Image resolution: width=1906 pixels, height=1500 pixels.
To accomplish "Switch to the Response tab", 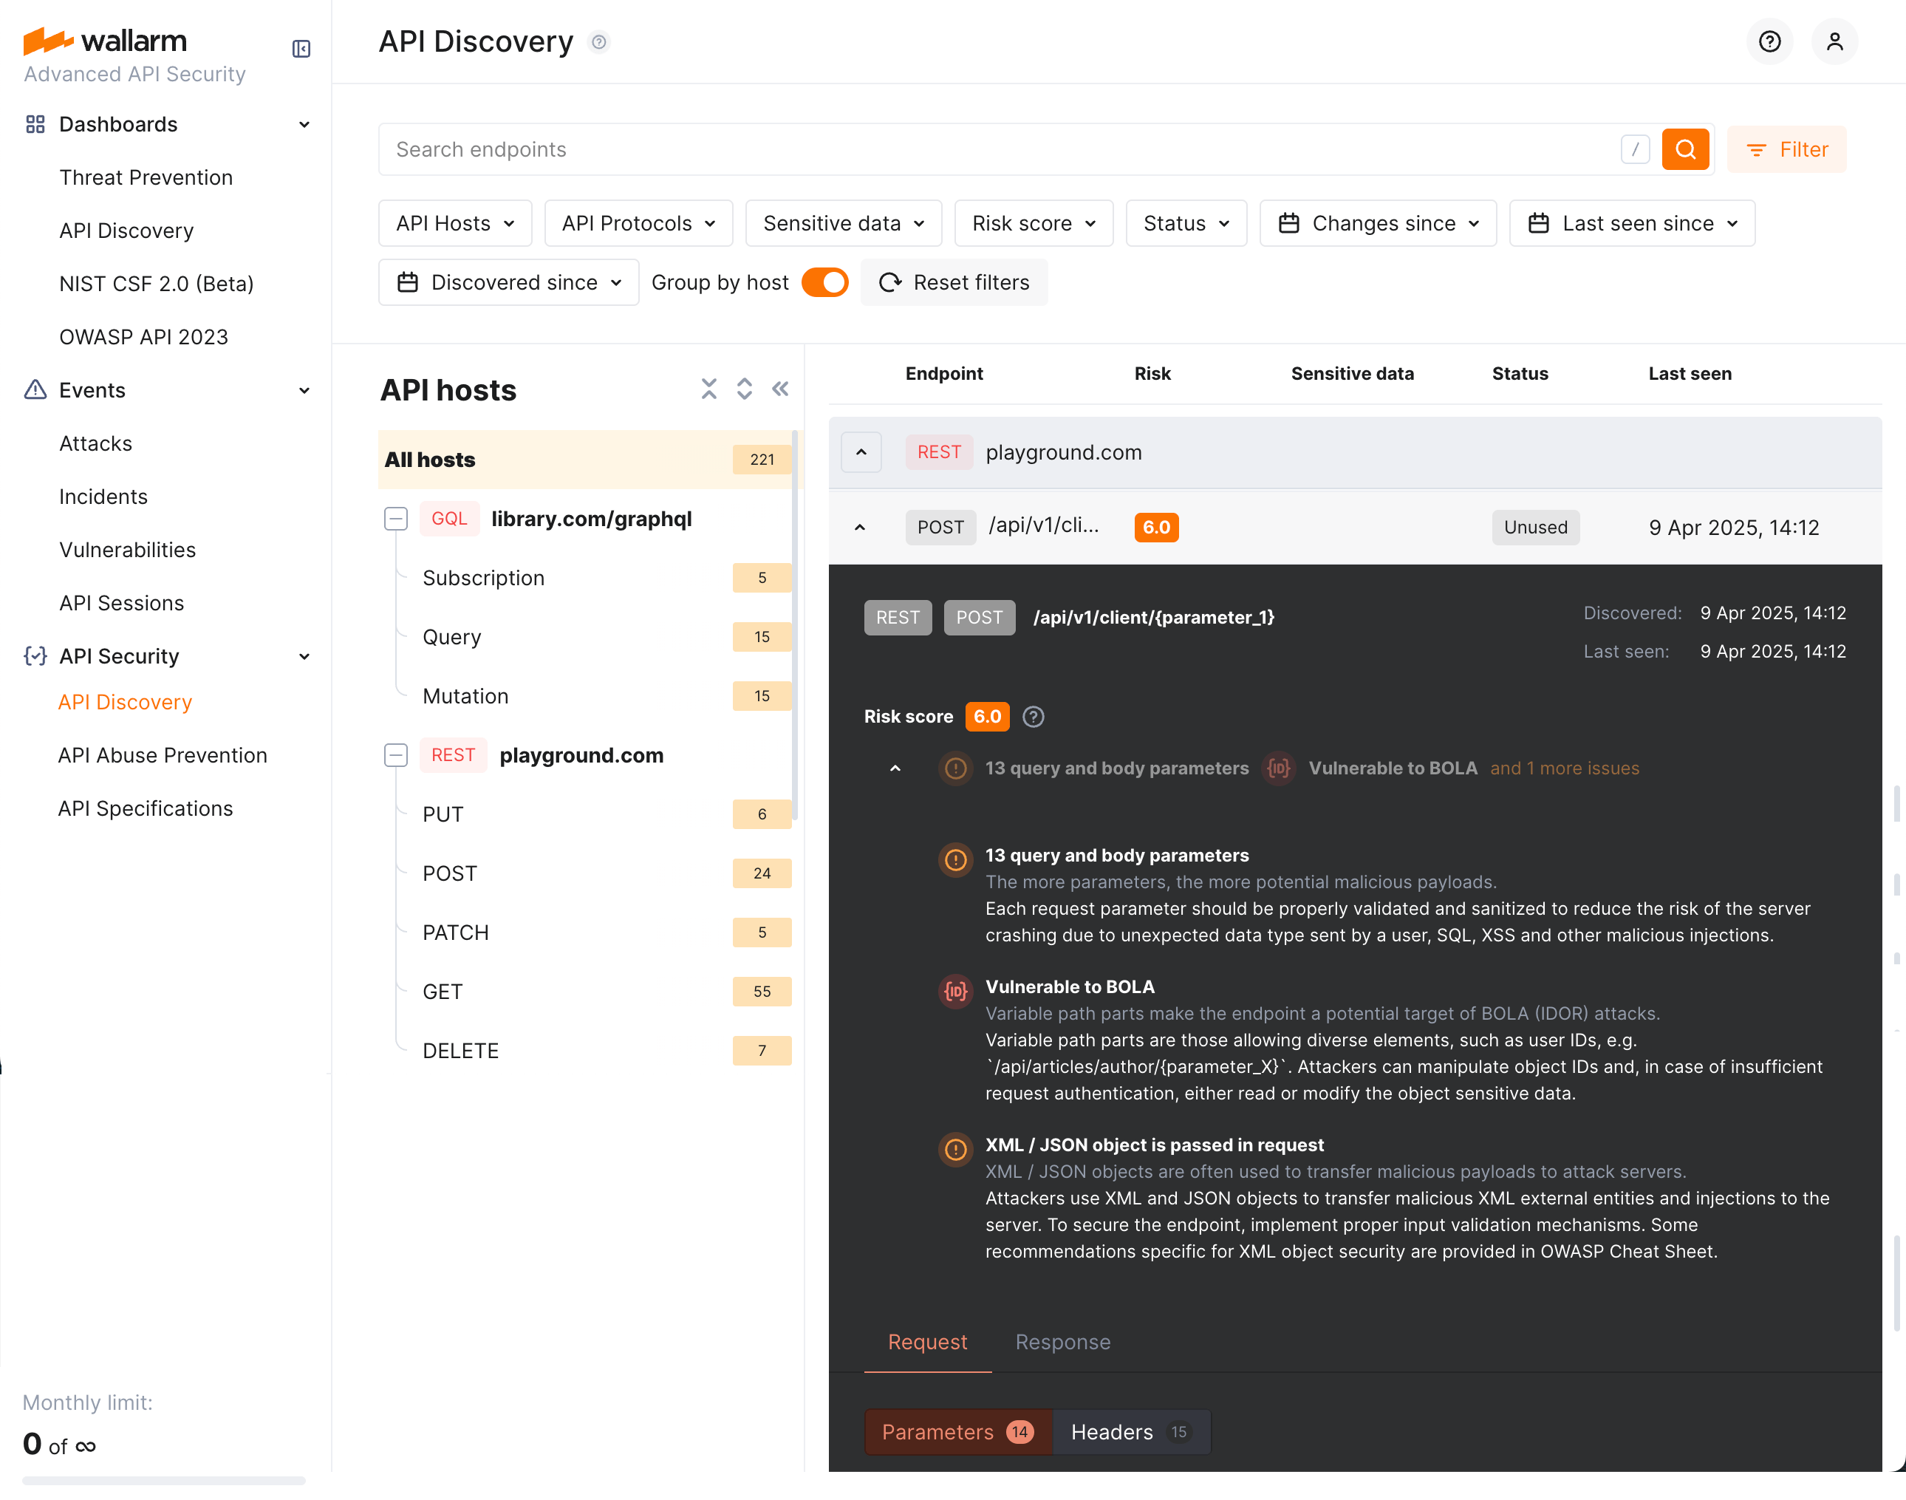I will 1062,1342.
